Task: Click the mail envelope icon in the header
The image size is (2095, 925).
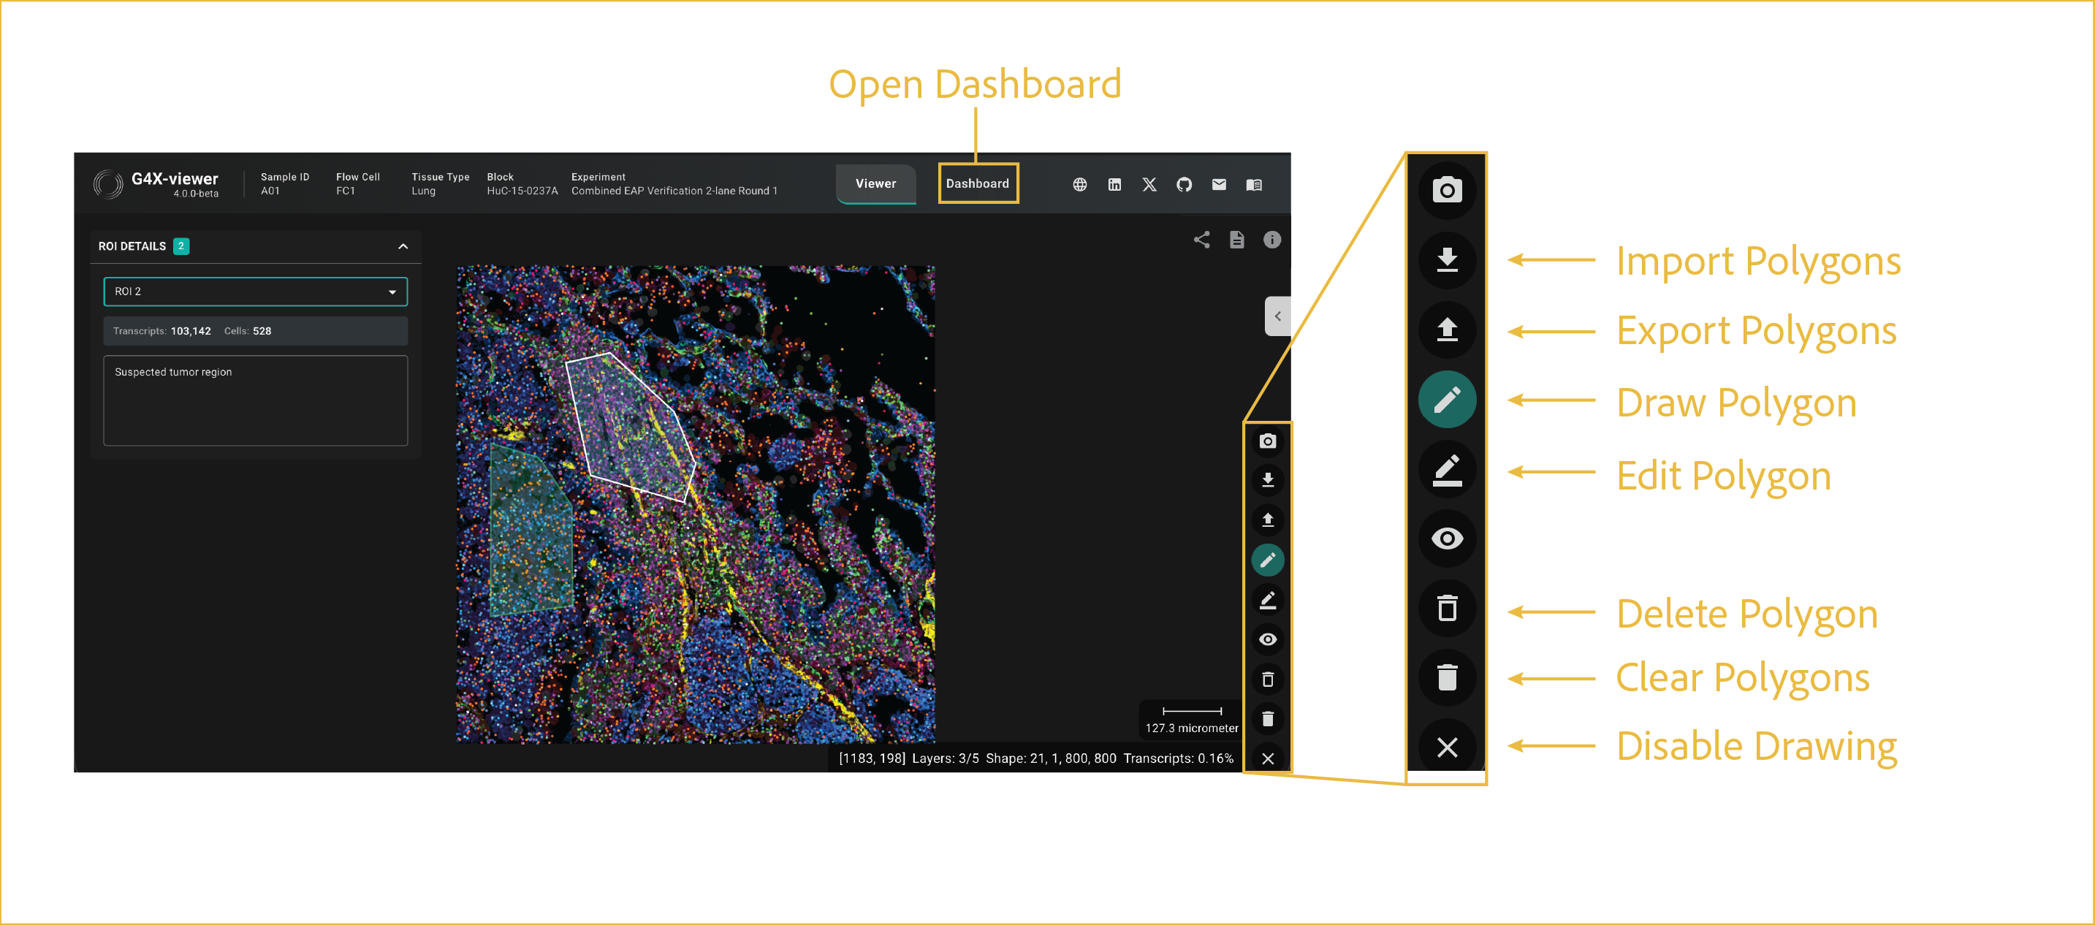Action: coord(1218,185)
